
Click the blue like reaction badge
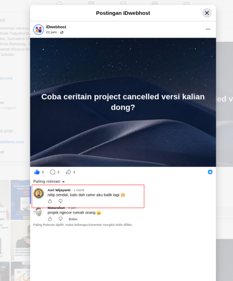[x=210, y=172]
